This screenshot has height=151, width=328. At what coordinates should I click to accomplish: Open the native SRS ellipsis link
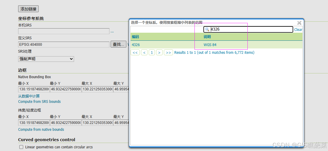(x=112, y=32)
